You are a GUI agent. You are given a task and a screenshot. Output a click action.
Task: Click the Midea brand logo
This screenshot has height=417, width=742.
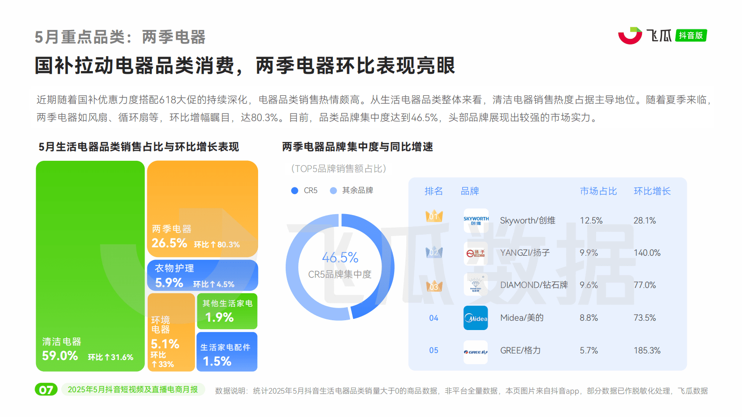(476, 318)
